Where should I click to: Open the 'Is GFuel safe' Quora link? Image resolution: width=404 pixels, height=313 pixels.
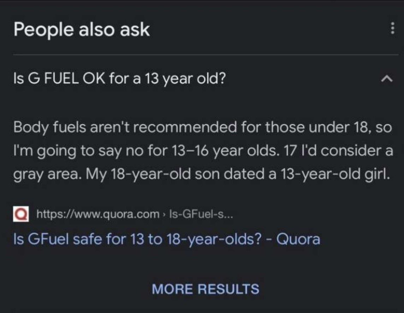[166, 239]
